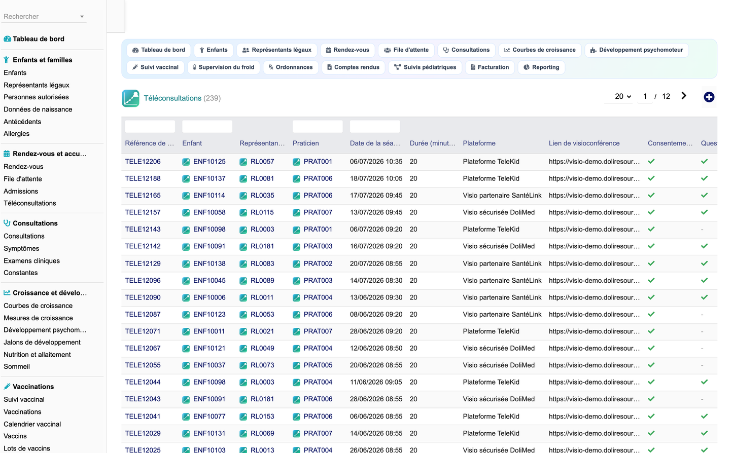Open teleconsultation TELE12165 reference link

coord(143,196)
